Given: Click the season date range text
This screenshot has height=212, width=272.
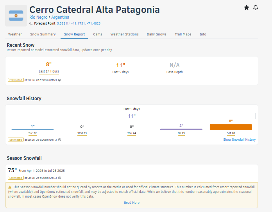Looking at the screenshot, I should tap(42, 171).
